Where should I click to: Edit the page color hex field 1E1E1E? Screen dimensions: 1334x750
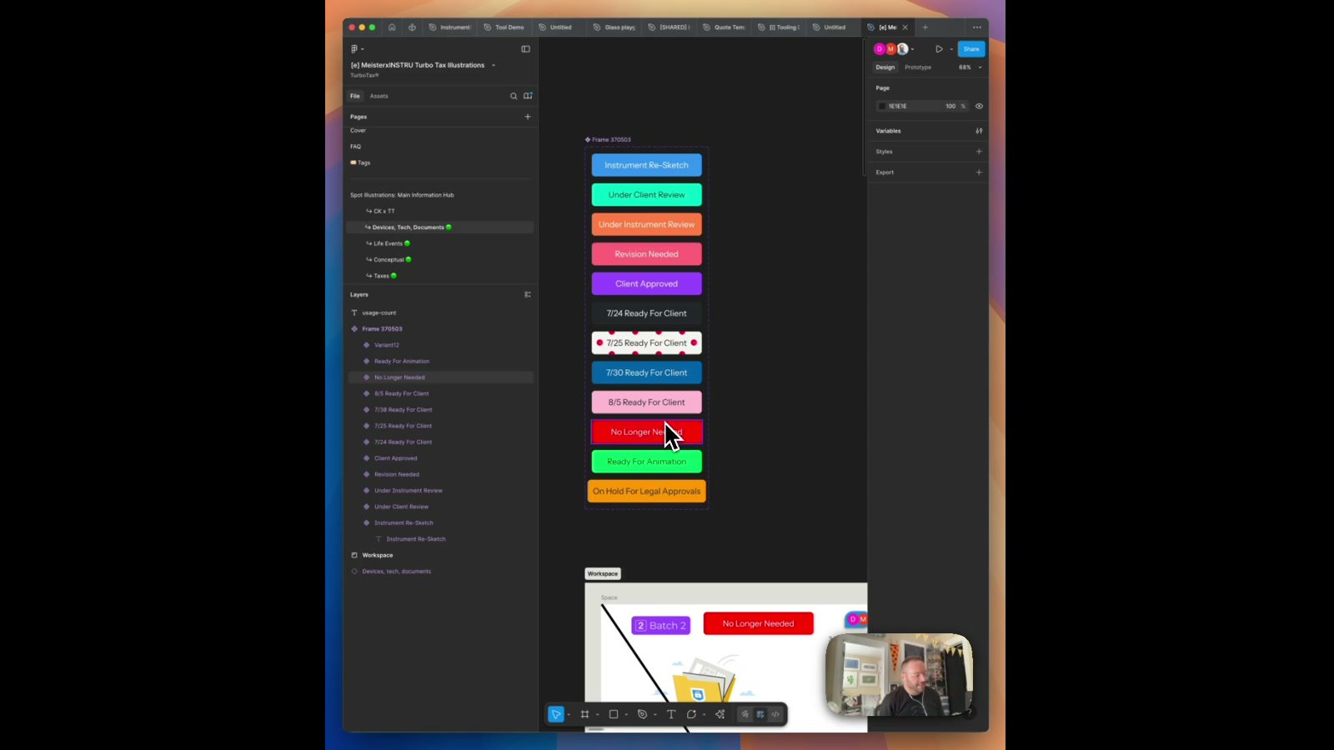coord(898,106)
